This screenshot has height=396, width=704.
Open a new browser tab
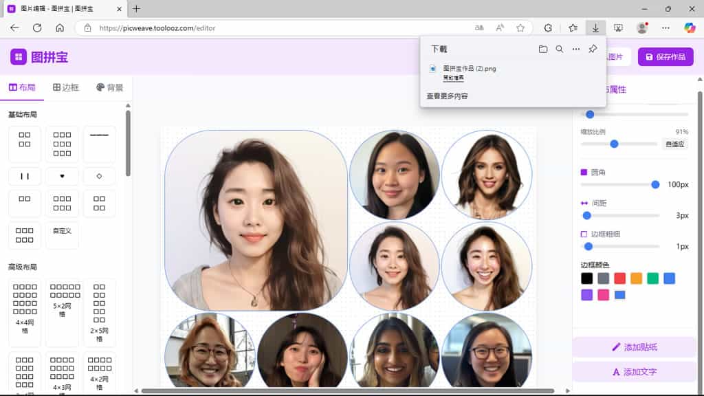(137, 8)
